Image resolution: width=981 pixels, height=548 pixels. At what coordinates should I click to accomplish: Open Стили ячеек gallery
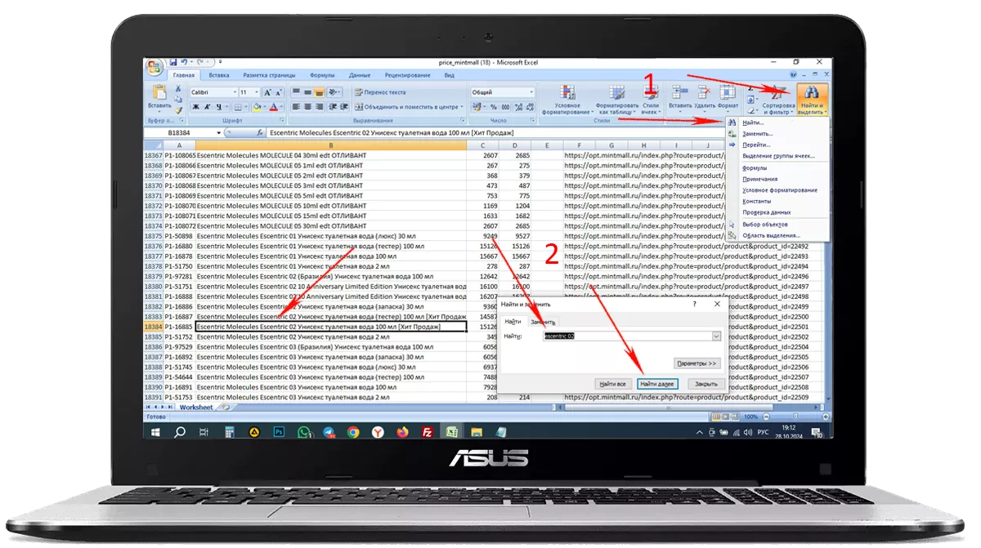[x=651, y=100]
